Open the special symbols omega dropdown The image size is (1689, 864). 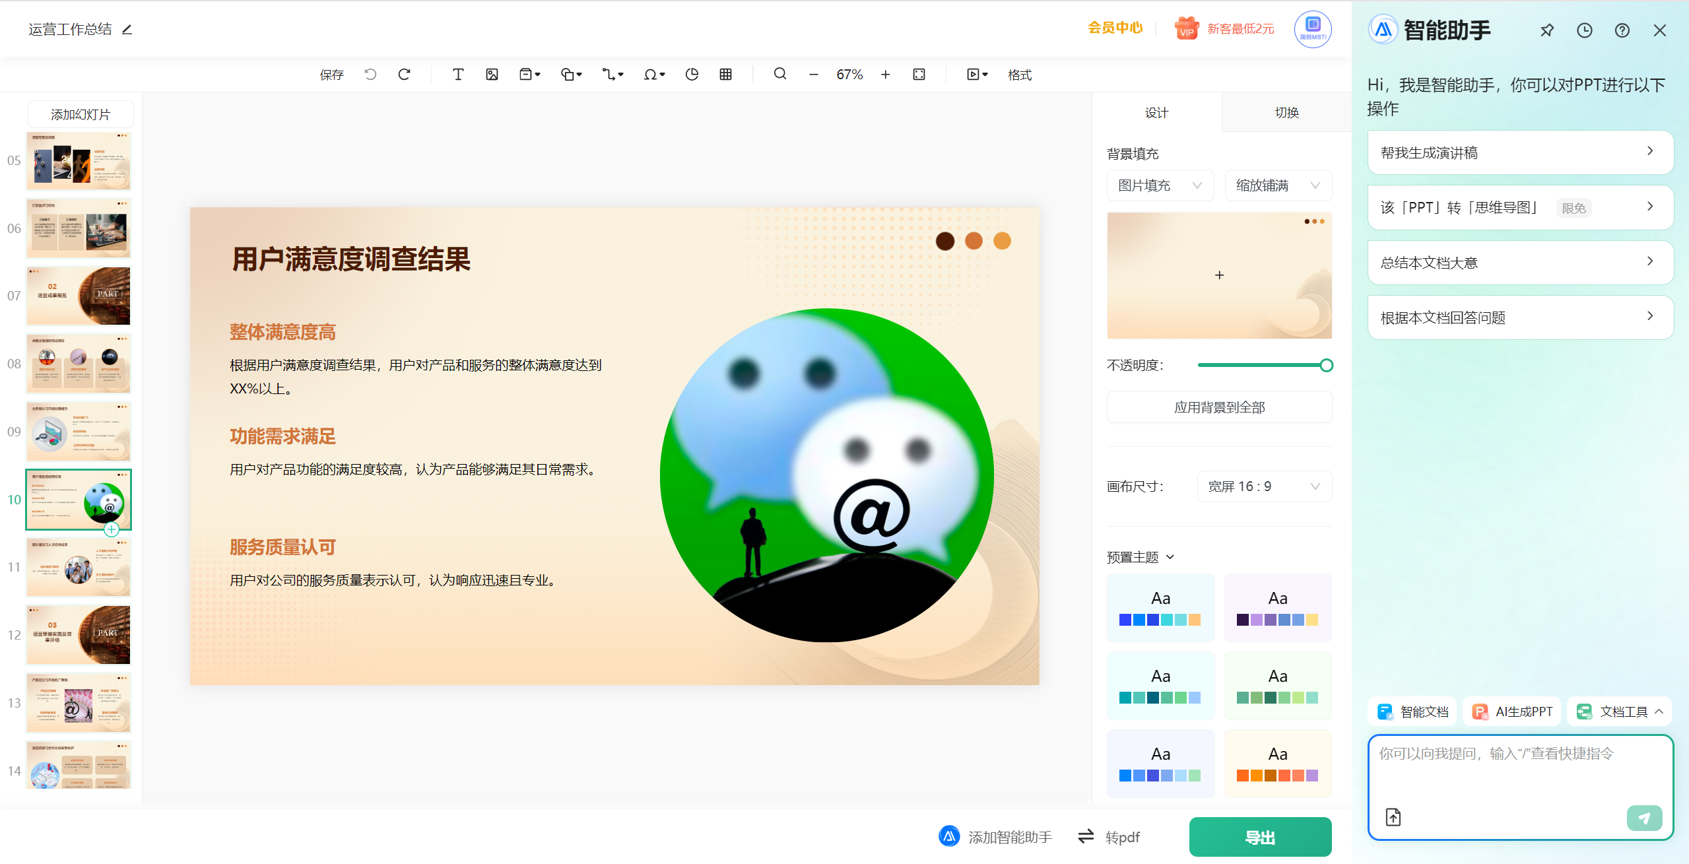[654, 75]
